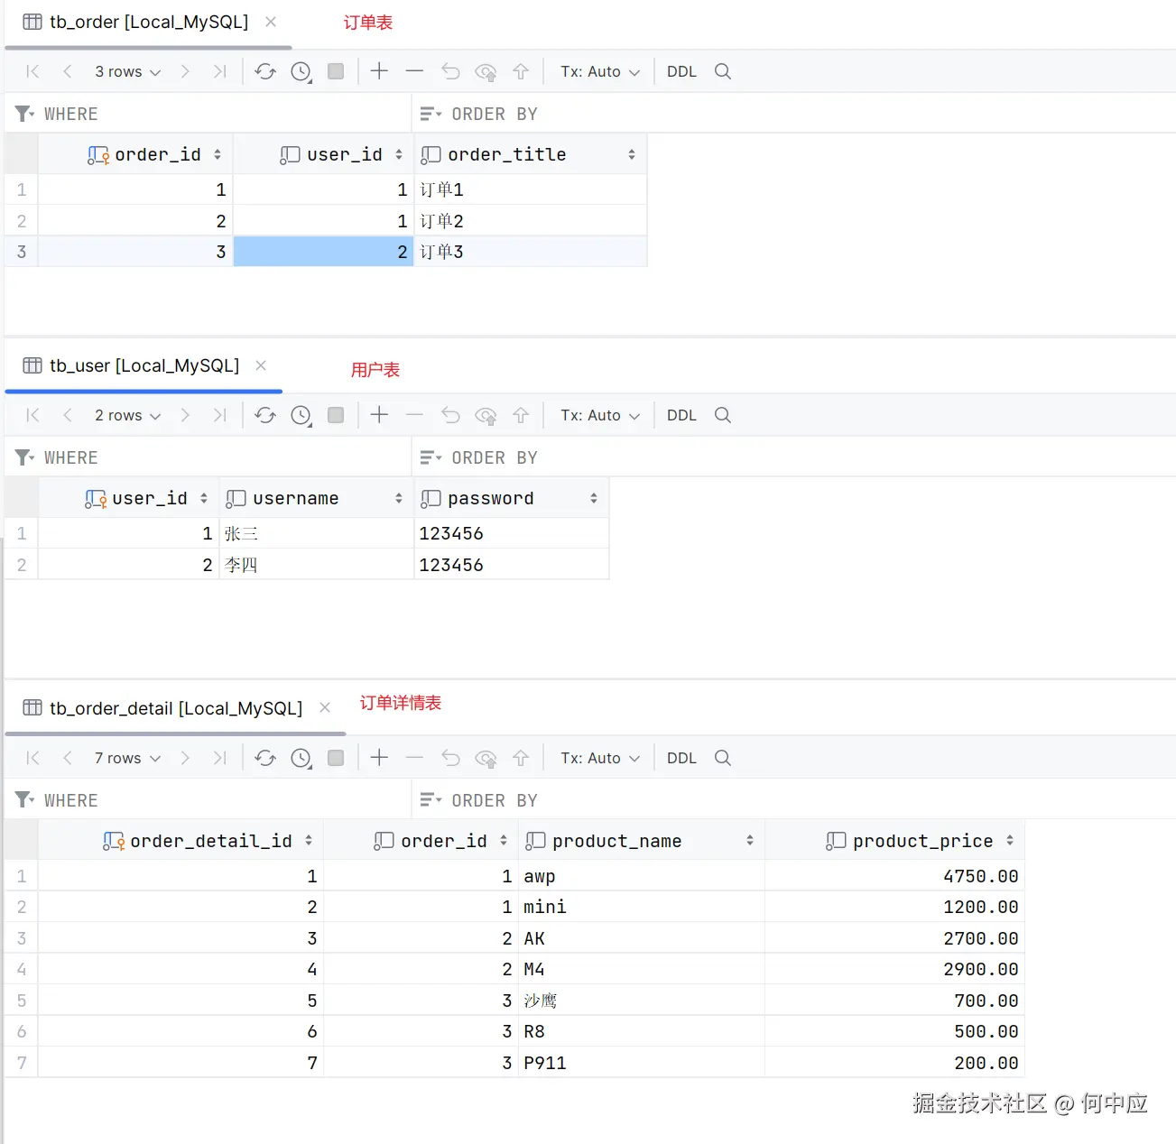Screen dimensions: 1176x1144
Task: Open the 7 rows page size dropdown
Action: (x=127, y=758)
